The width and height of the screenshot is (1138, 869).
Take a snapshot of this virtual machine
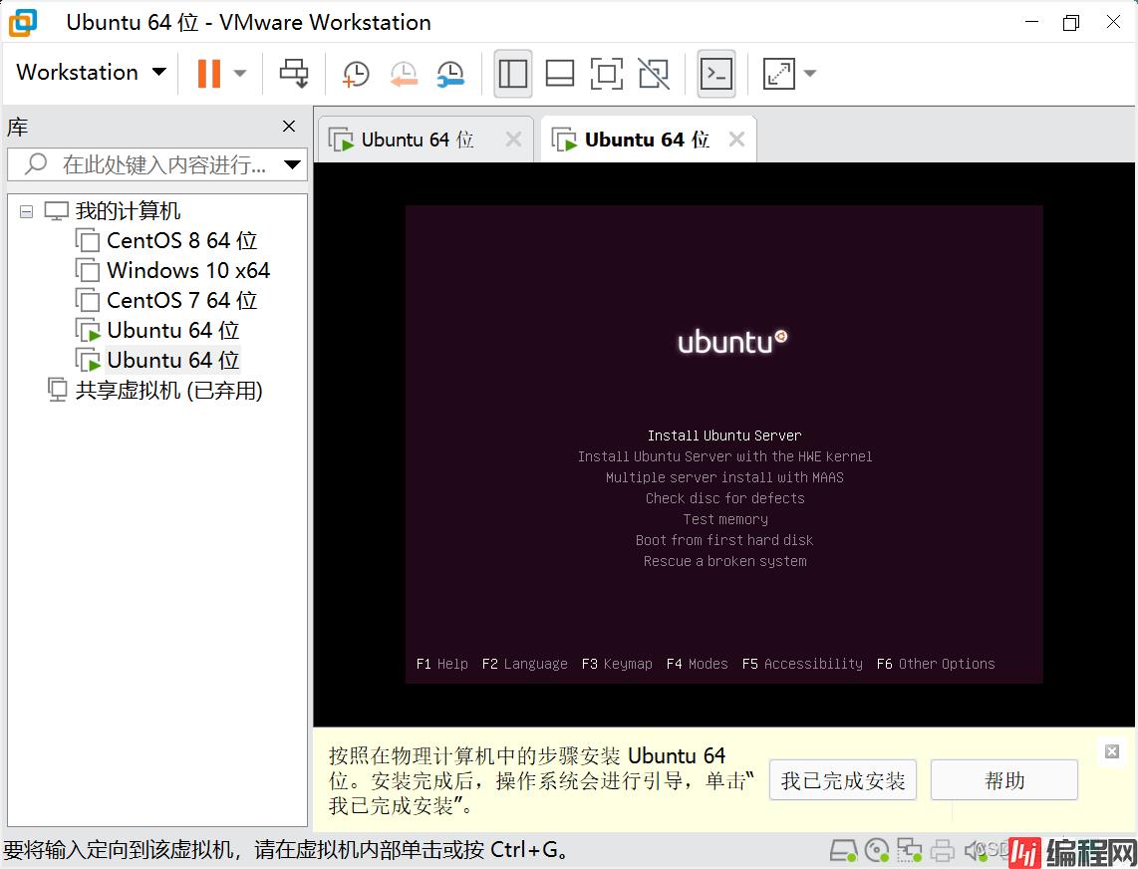(x=355, y=73)
